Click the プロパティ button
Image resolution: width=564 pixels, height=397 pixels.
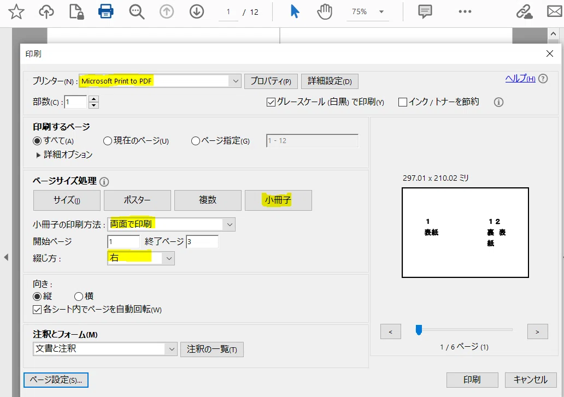click(x=271, y=81)
